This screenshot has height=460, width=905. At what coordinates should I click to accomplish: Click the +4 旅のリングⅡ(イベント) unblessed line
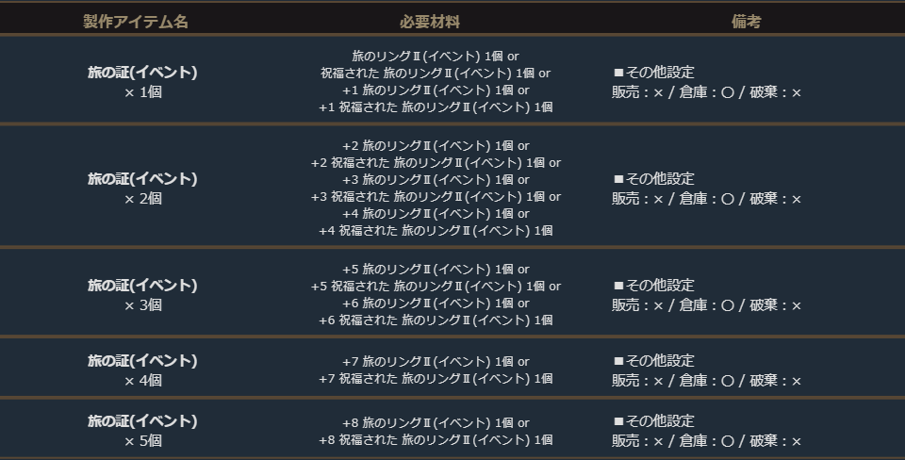pyautogui.click(x=436, y=214)
